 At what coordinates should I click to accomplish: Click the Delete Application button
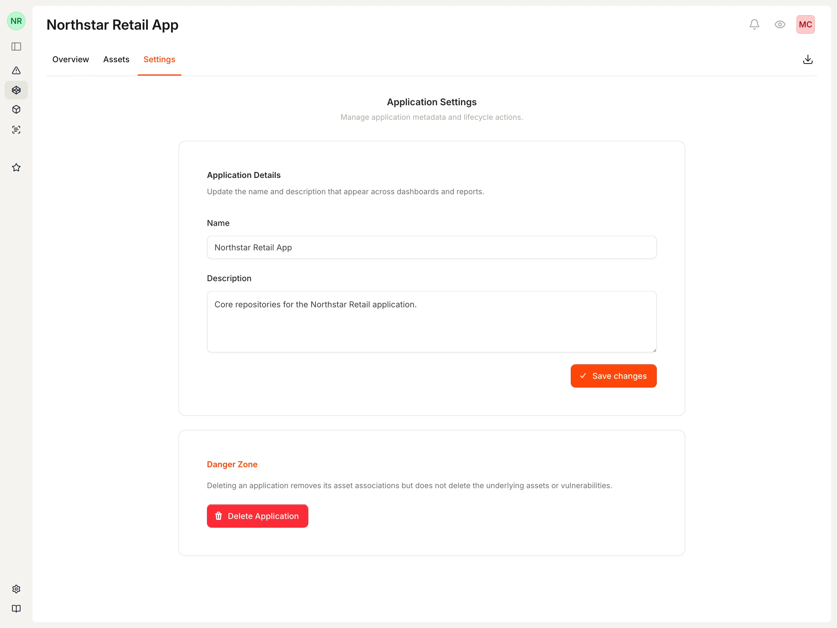tap(257, 516)
